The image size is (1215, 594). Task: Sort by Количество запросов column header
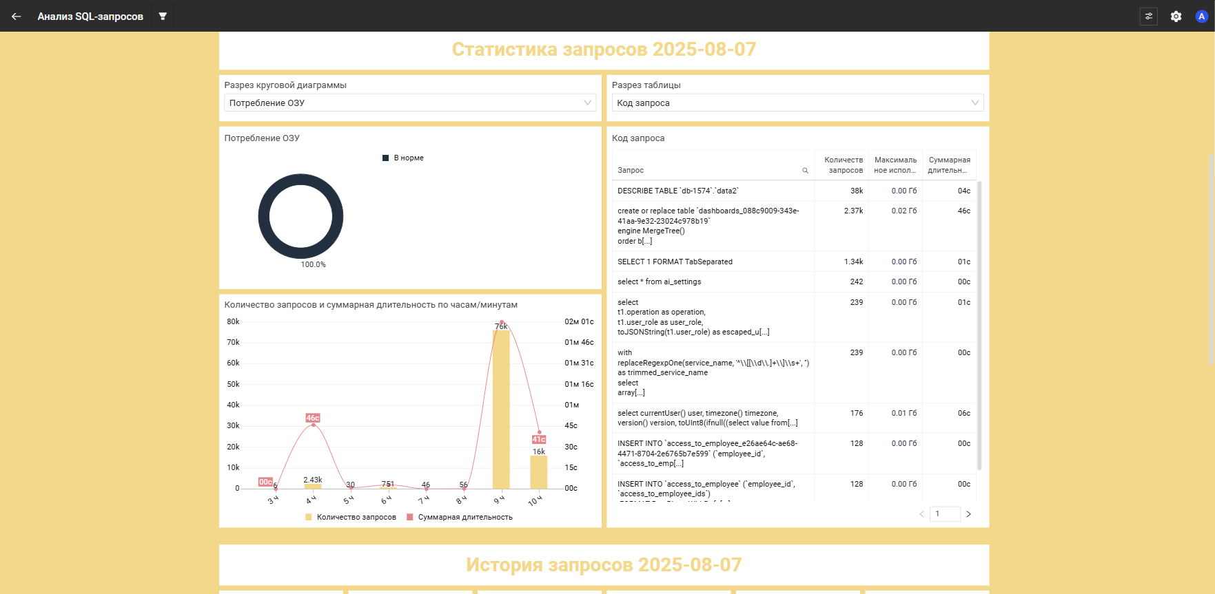pyautogui.click(x=843, y=165)
